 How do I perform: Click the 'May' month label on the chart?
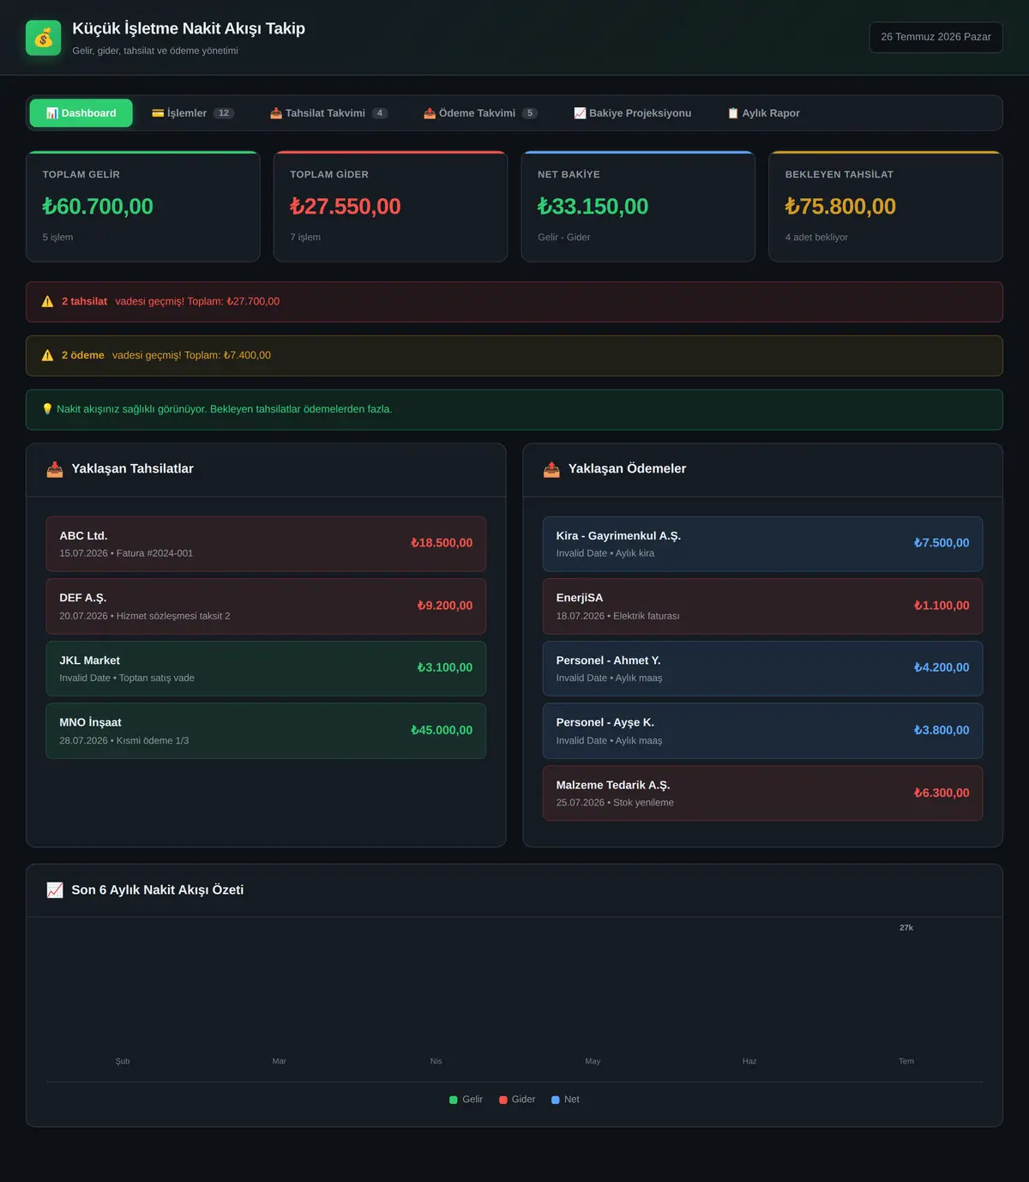(x=593, y=1062)
